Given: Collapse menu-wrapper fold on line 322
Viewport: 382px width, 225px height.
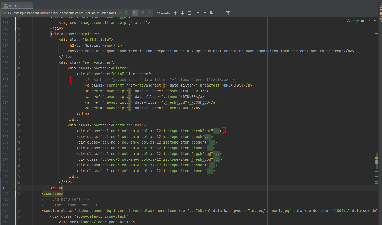Looking at the screenshot, I should [18, 63].
